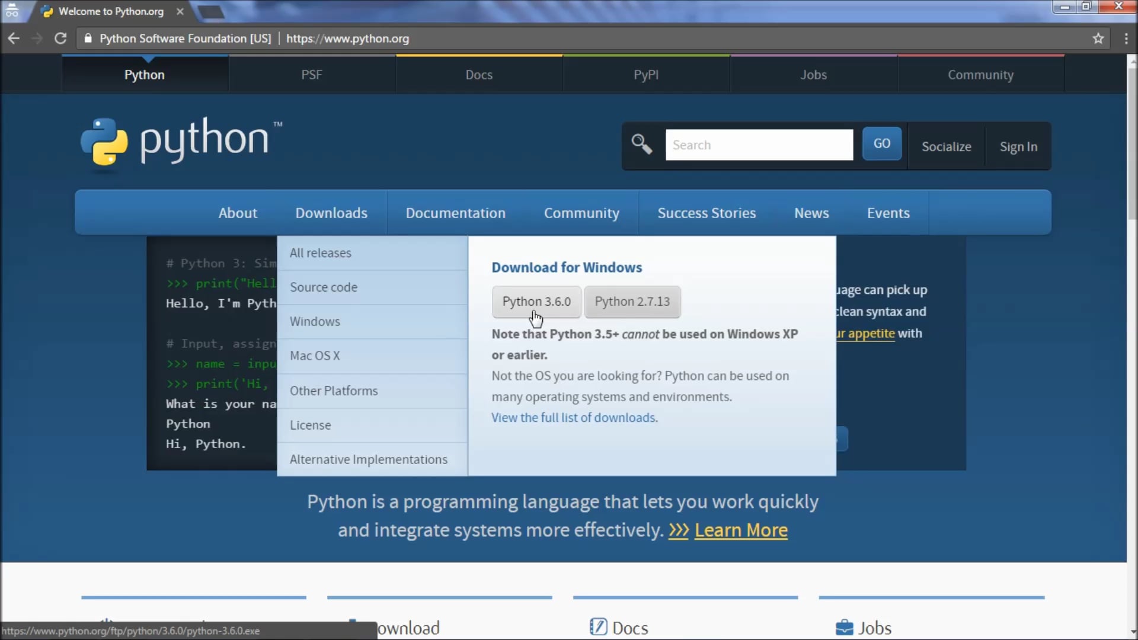Open the Learn More link
The image size is (1138, 640).
click(740, 530)
